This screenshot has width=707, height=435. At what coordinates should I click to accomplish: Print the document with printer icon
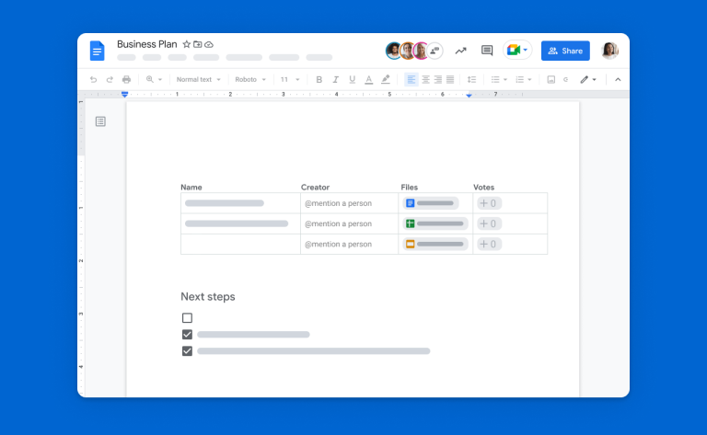click(x=126, y=80)
